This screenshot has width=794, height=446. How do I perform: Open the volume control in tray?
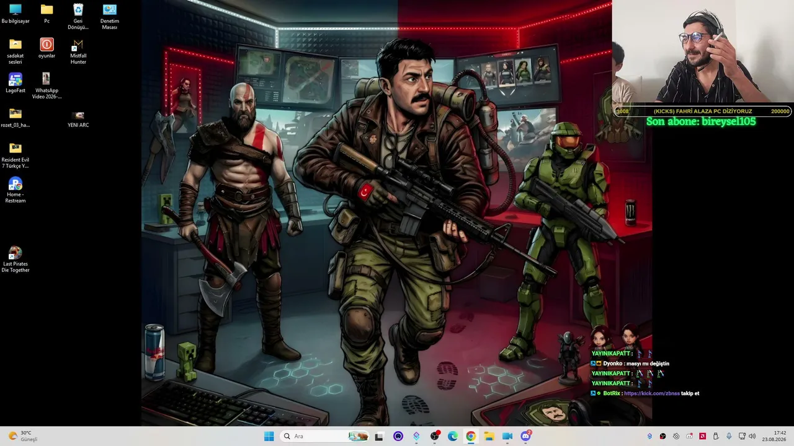(752, 436)
